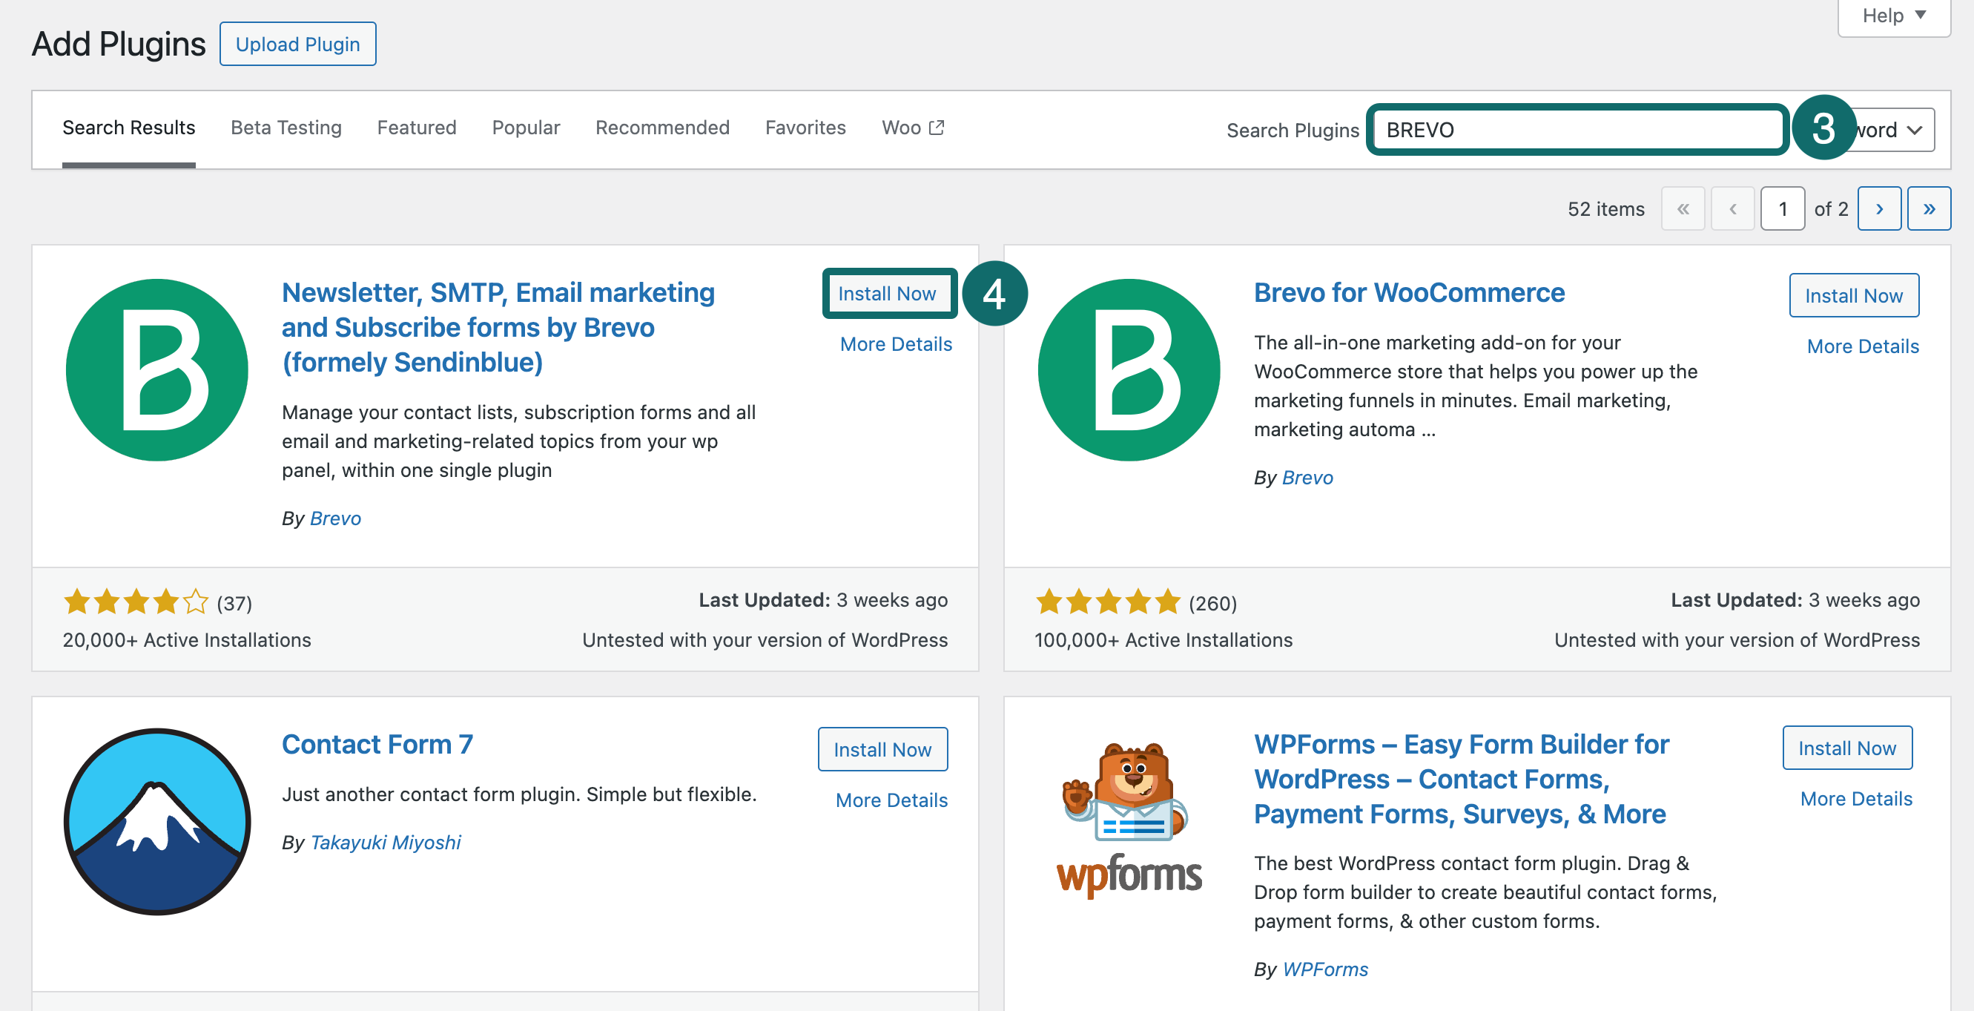Viewport: 1974px width, 1011px height.
Task: Switch to the Featured tab
Action: click(416, 128)
